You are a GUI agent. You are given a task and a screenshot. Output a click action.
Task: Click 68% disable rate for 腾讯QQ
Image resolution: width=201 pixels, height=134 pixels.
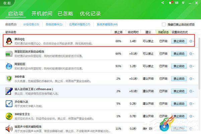(x=118, y=41)
